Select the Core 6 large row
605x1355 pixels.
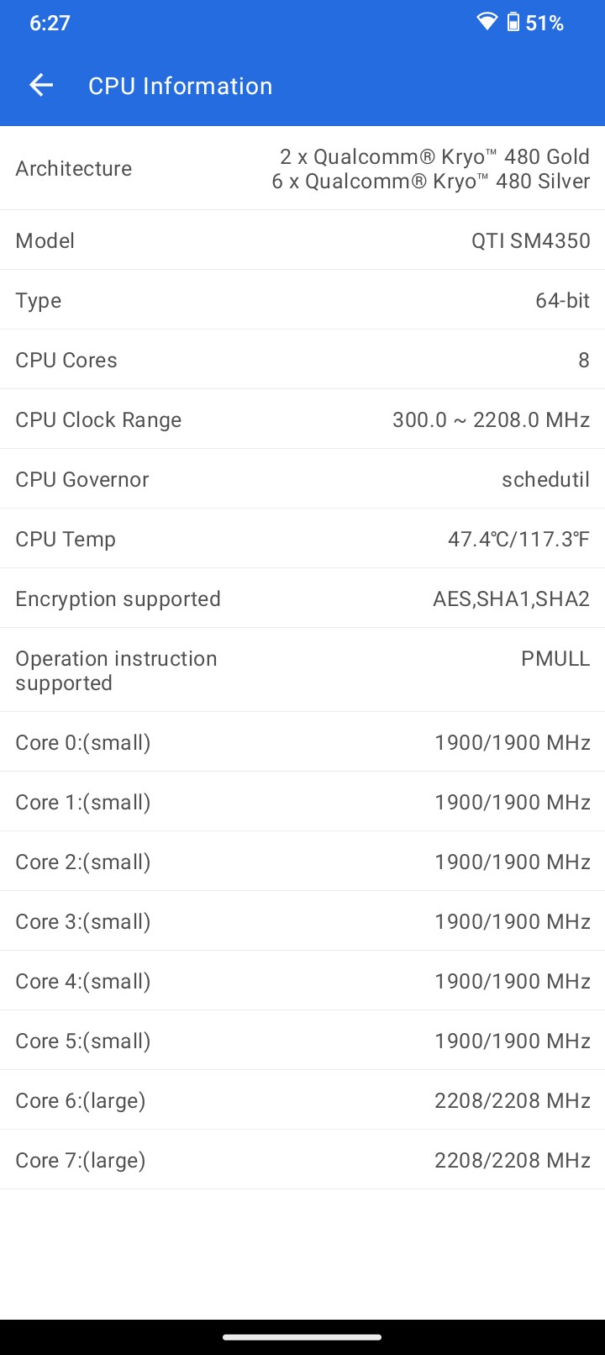[302, 1100]
